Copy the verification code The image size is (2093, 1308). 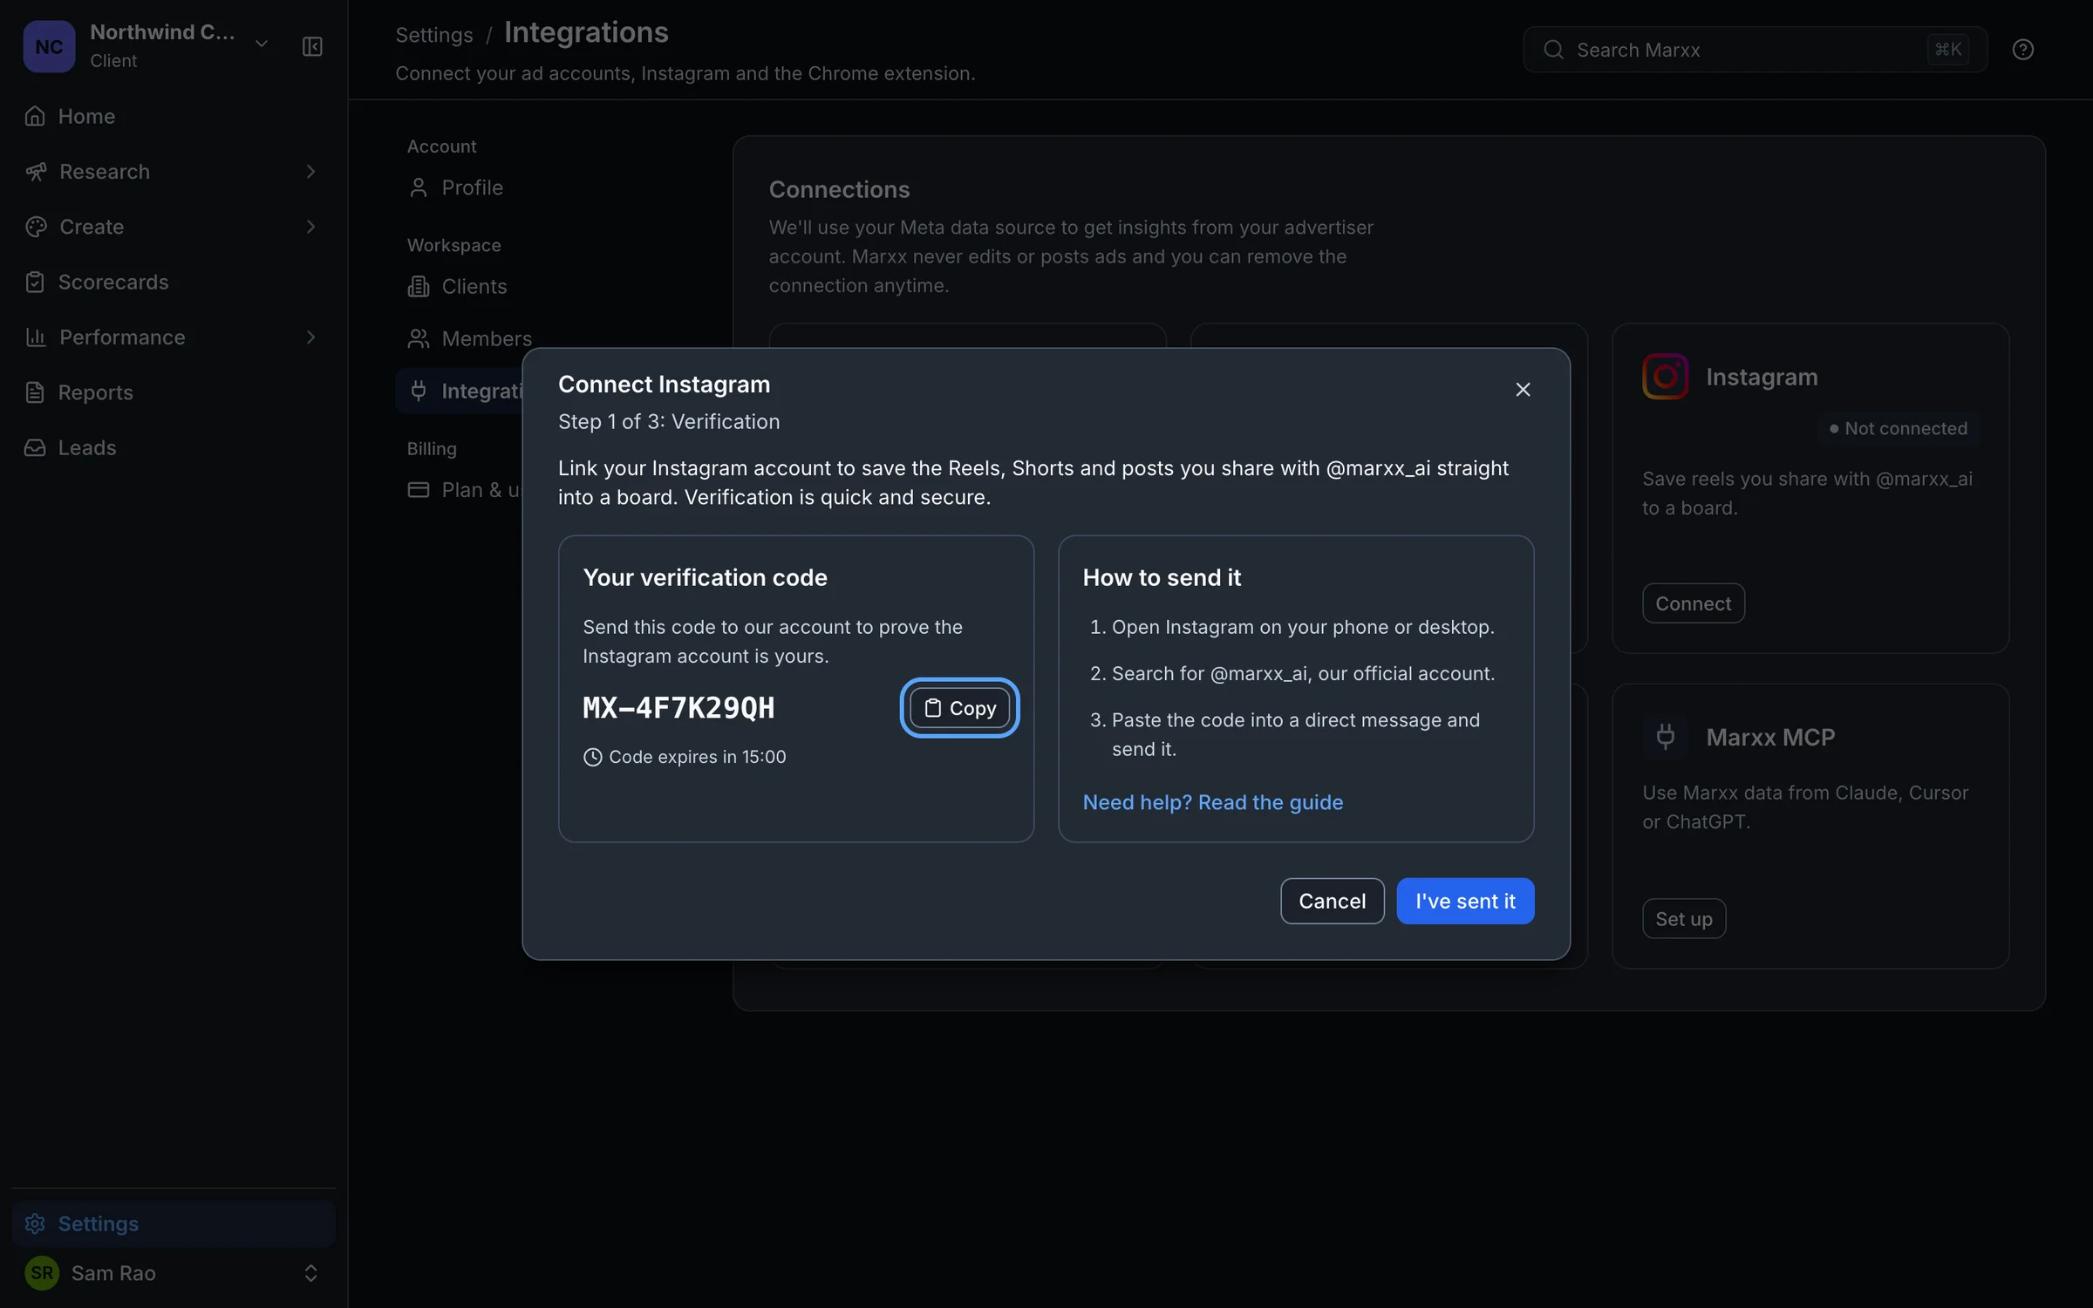[x=959, y=707]
